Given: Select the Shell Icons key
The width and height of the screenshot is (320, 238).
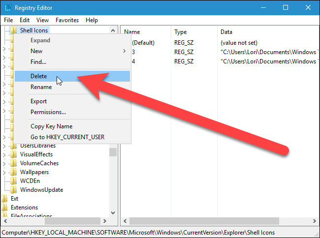Looking at the screenshot, I should click(34, 30).
